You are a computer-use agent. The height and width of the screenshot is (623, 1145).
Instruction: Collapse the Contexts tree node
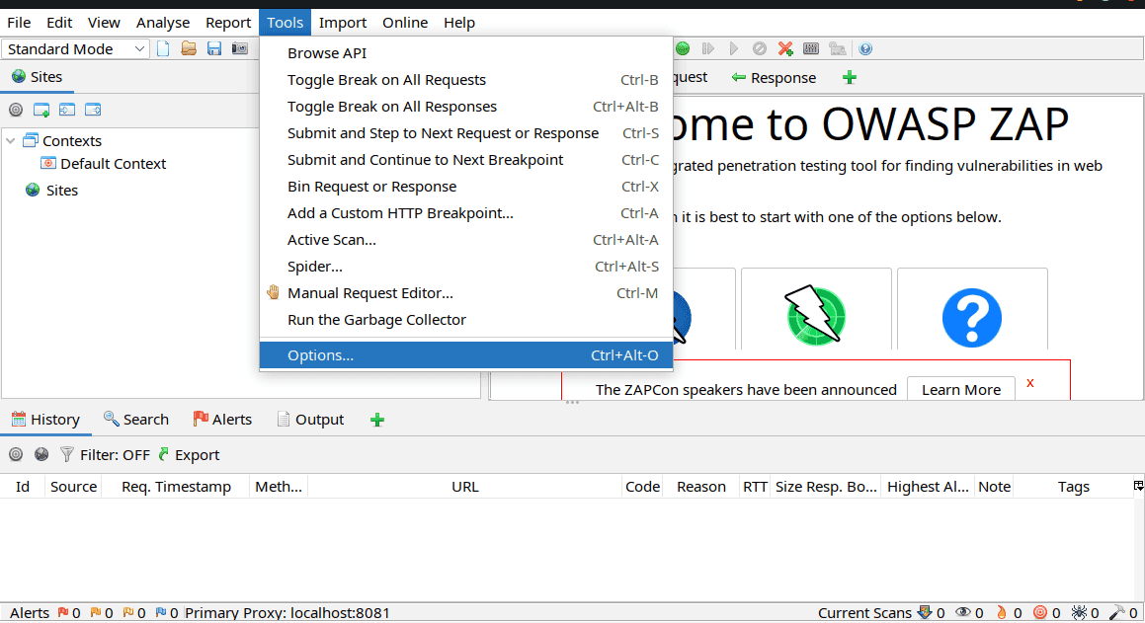pos(11,141)
